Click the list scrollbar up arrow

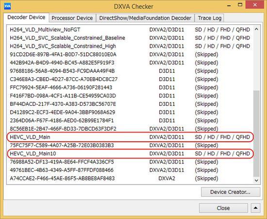coord(256,29)
